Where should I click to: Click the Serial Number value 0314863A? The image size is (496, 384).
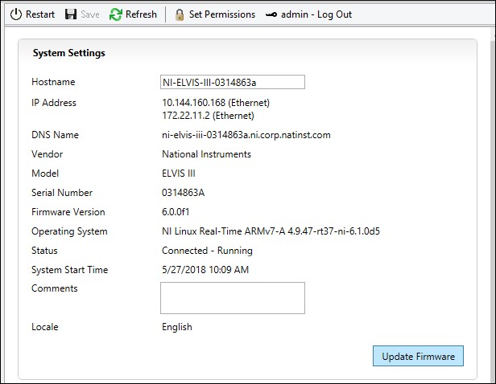tap(184, 193)
